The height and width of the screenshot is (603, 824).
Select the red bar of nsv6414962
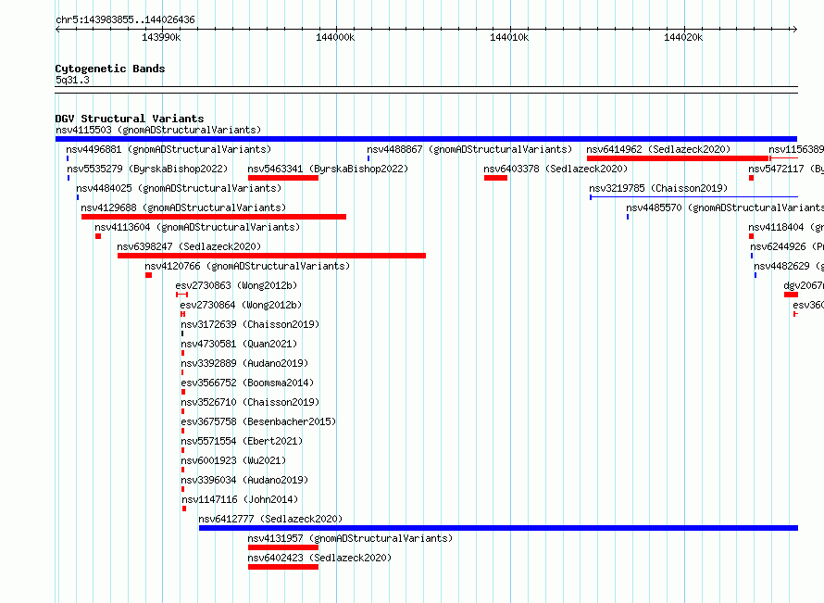click(x=678, y=158)
